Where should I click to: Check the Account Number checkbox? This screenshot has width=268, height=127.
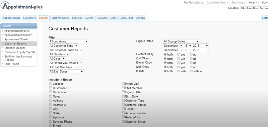123,113
